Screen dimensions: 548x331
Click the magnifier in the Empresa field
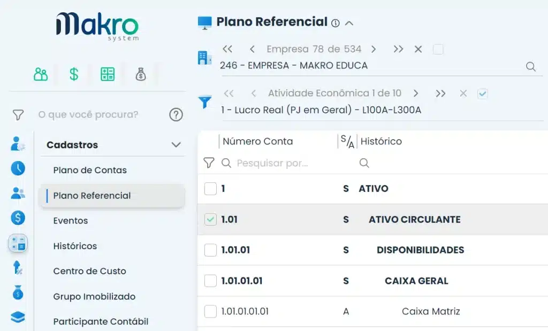click(x=530, y=66)
